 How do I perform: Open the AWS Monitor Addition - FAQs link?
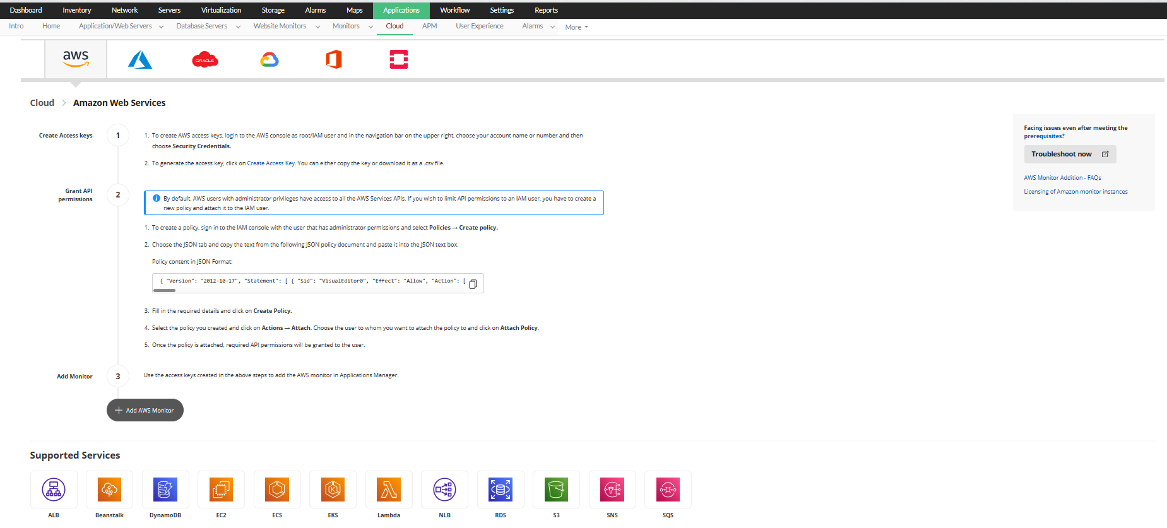click(1062, 178)
